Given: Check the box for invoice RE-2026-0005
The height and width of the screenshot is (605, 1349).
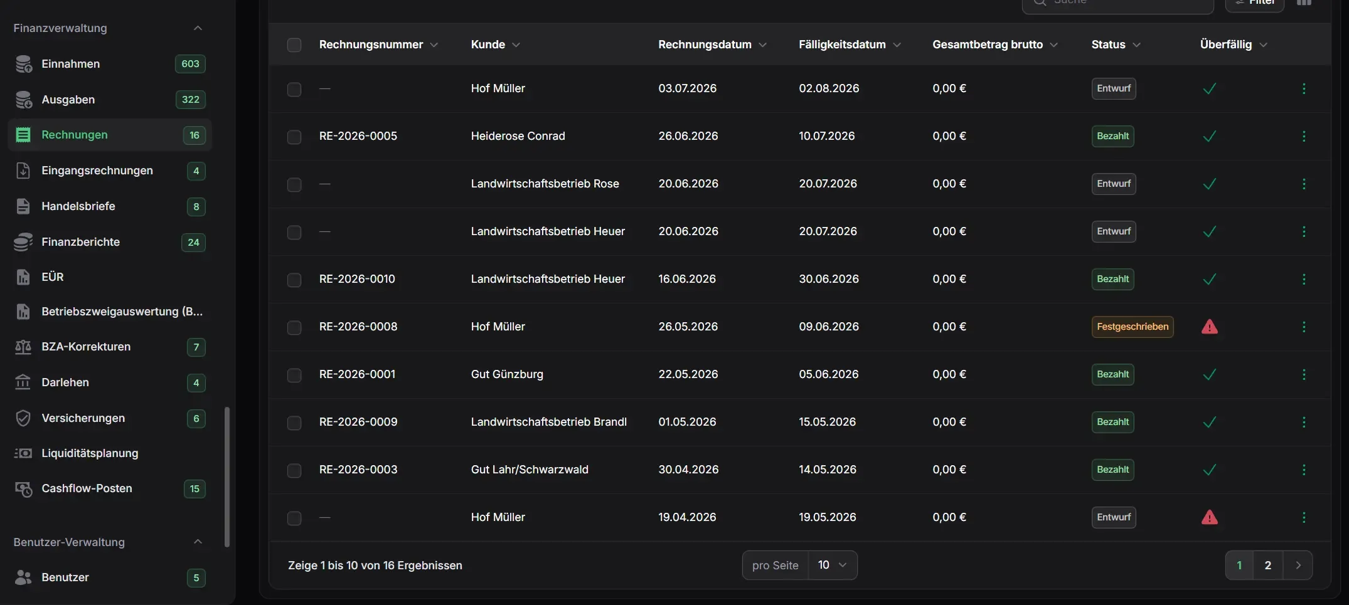Looking at the screenshot, I should pos(294,137).
